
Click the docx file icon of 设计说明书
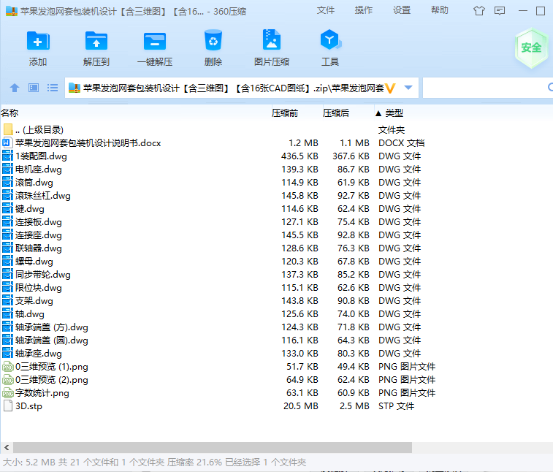tap(7, 143)
